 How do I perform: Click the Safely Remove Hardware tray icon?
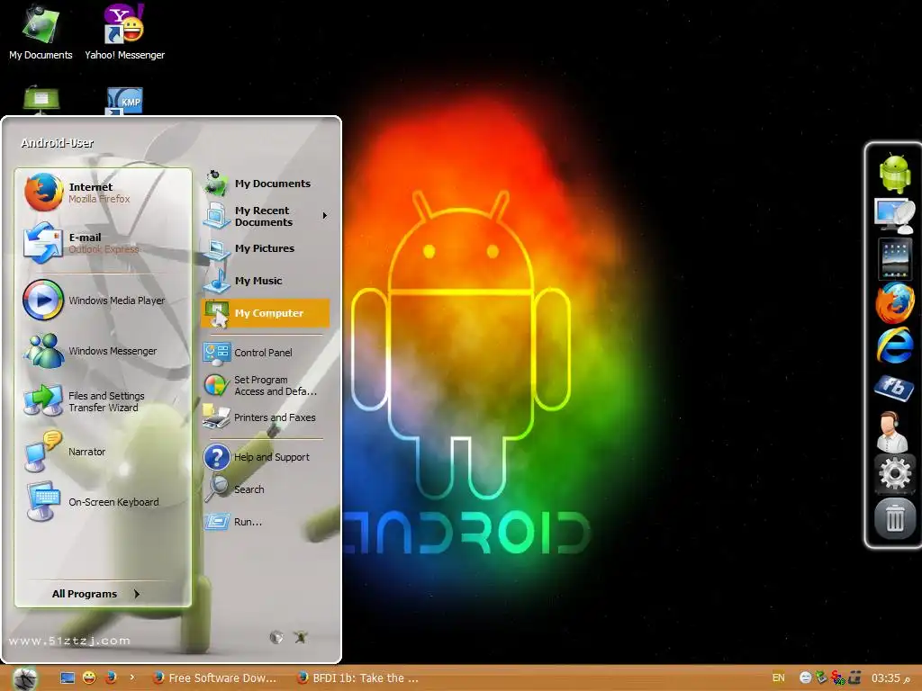pos(822,678)
